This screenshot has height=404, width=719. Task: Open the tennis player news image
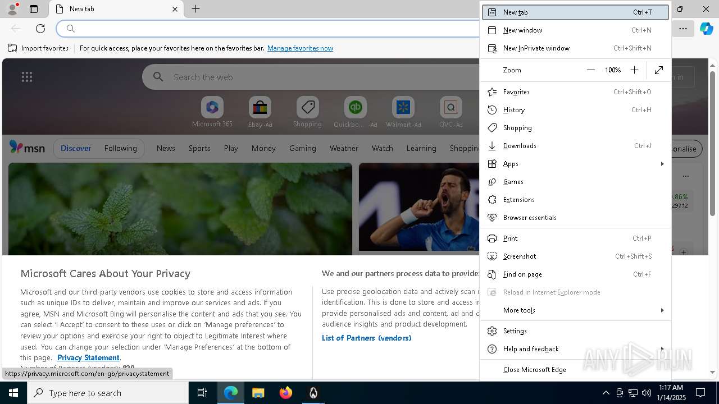[419, 206]
